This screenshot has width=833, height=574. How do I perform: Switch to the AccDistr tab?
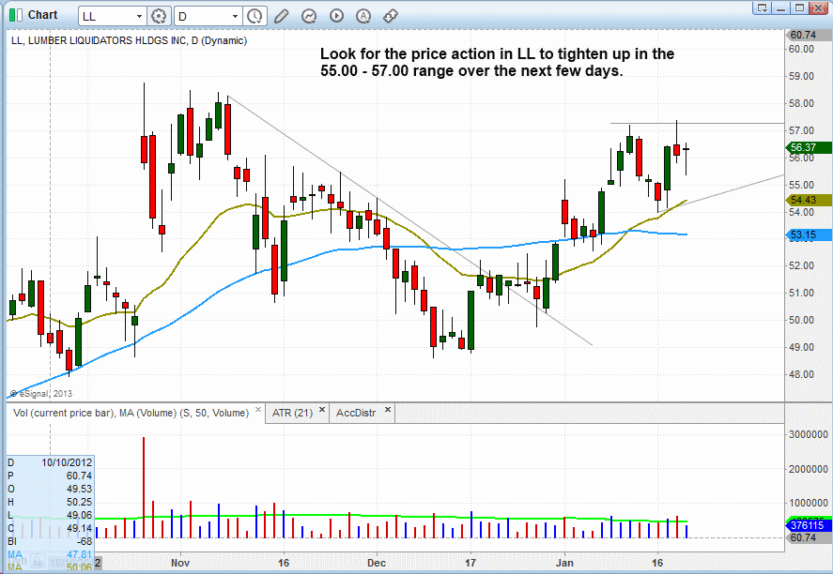pyautogui.click(x=356, y=413)
